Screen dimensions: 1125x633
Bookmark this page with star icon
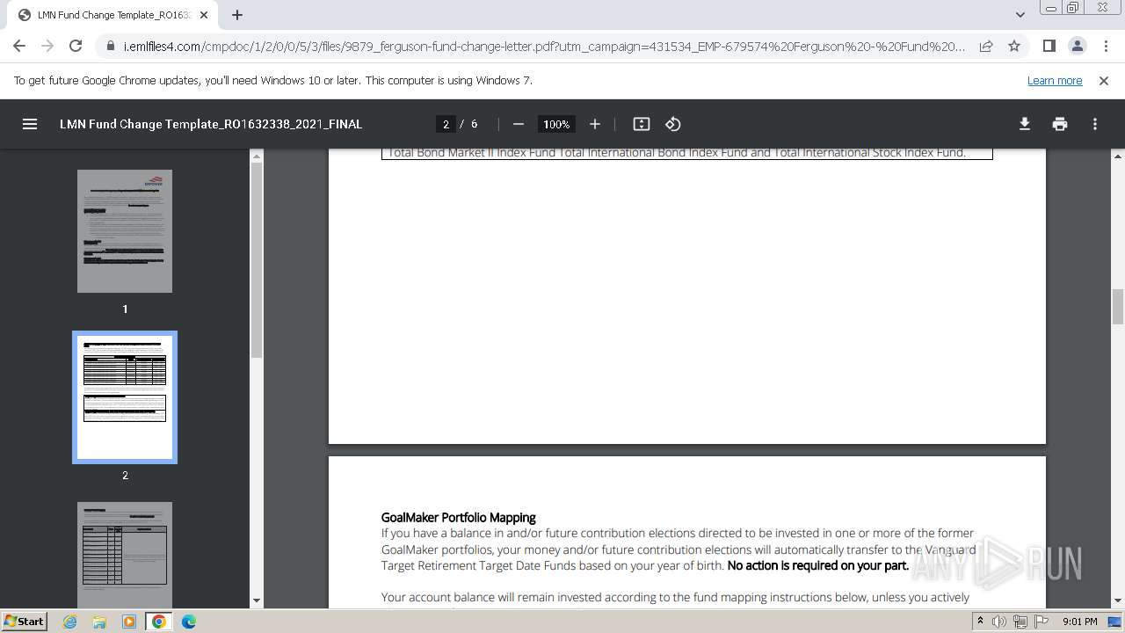pyautogui.click(x=1014, y=46)
